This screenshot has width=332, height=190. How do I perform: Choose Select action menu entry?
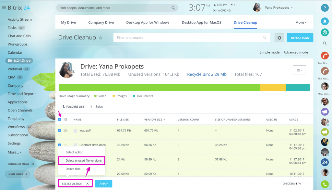click(74, 152)
